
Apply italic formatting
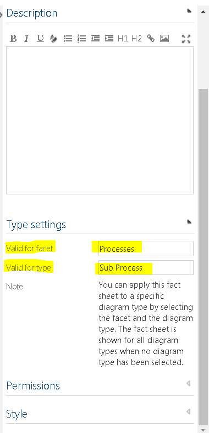point(26,39)
